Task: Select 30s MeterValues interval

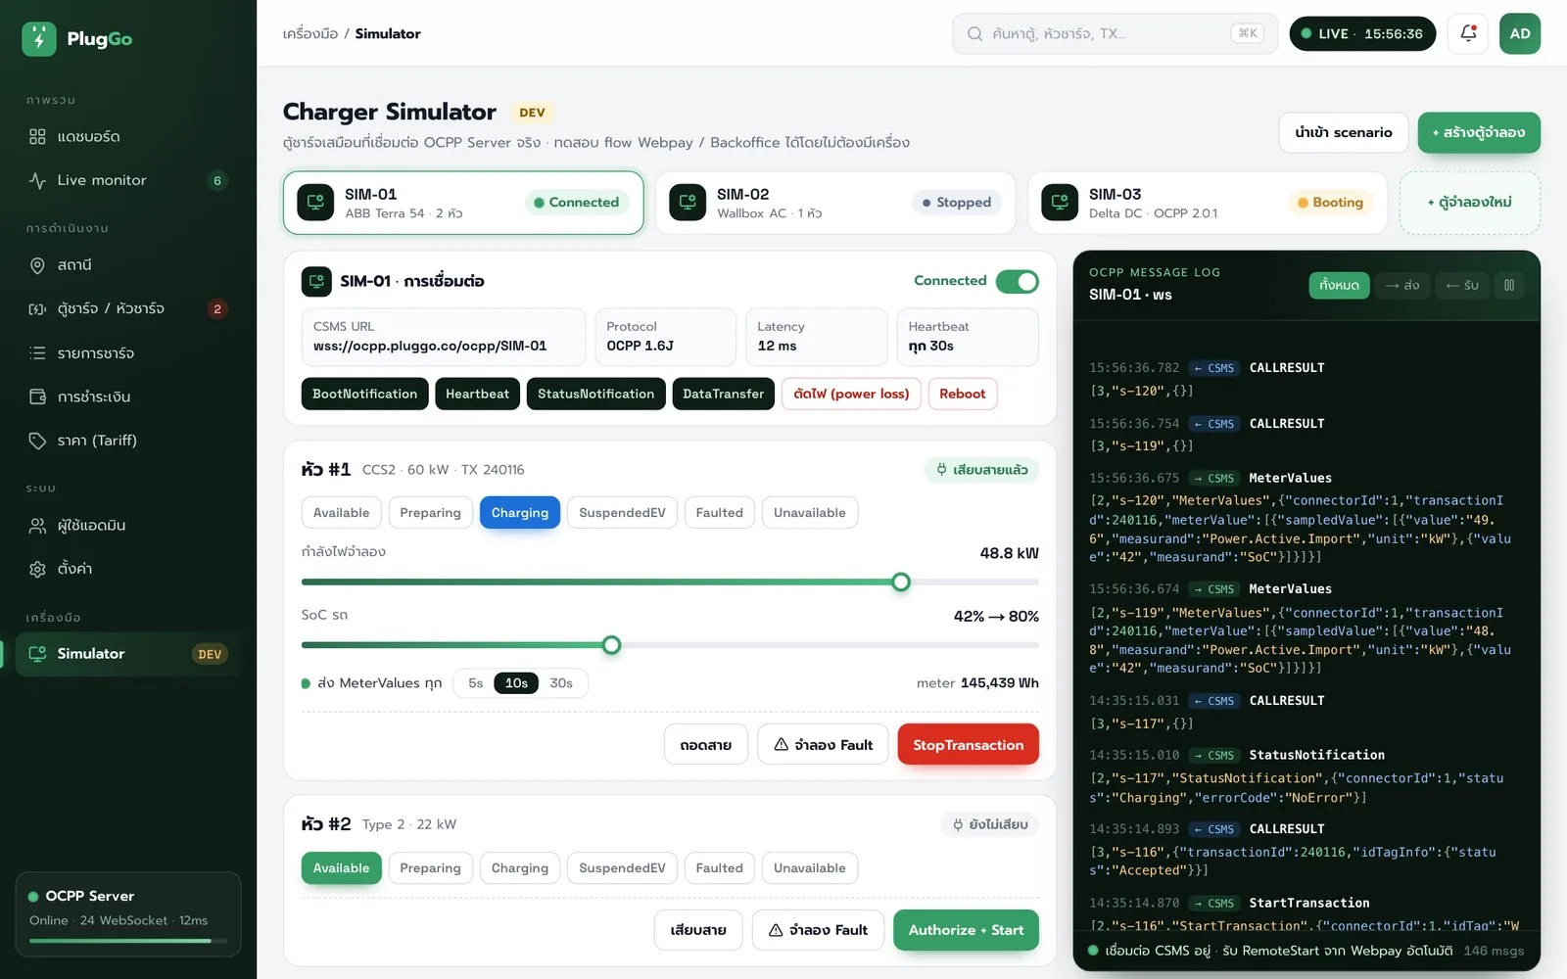Action: pos(561,683)
